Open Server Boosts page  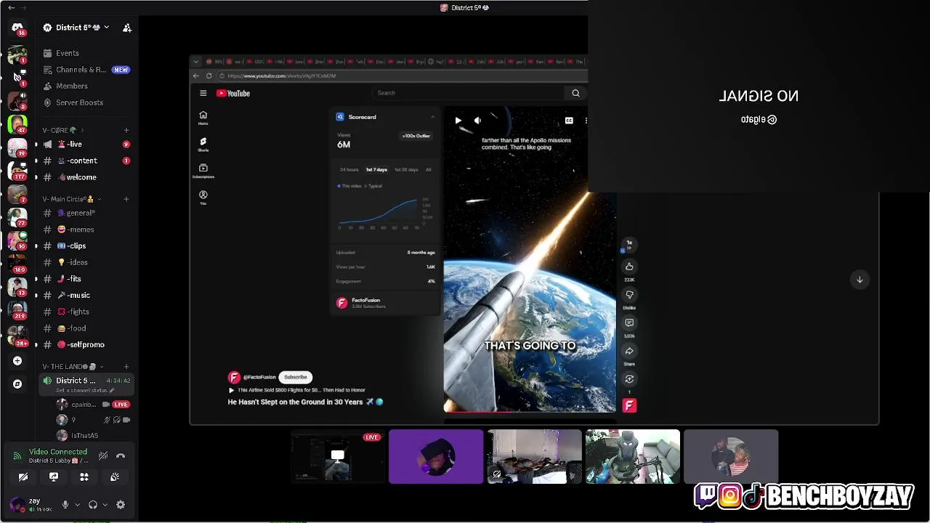87,102
